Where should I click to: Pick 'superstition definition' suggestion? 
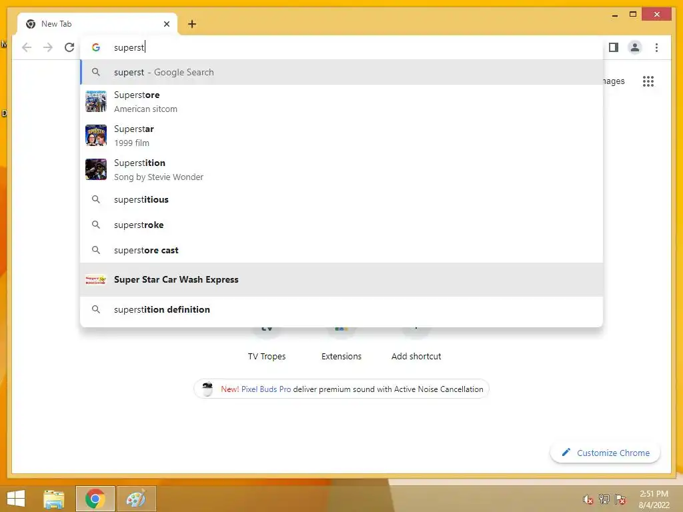(x=342, y=309)
